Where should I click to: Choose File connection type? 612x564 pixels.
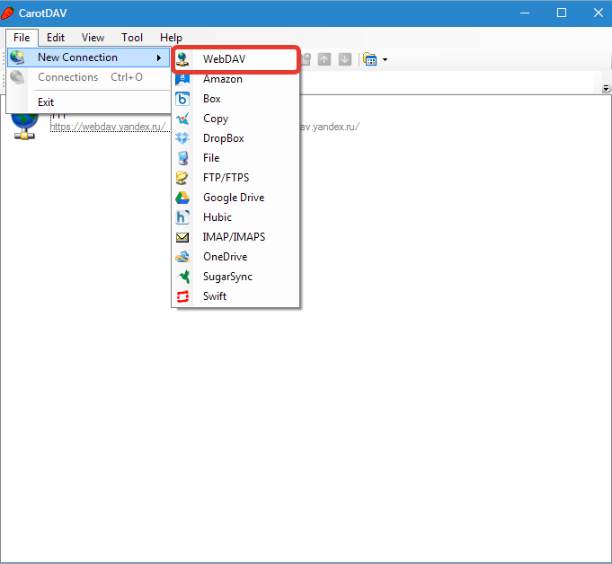pos(235,158)
